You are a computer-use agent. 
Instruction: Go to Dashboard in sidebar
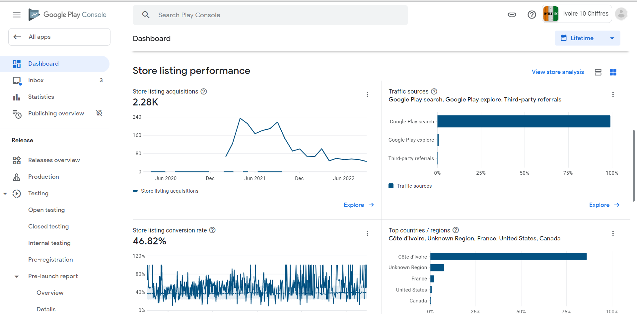click(x=55, y=64)
